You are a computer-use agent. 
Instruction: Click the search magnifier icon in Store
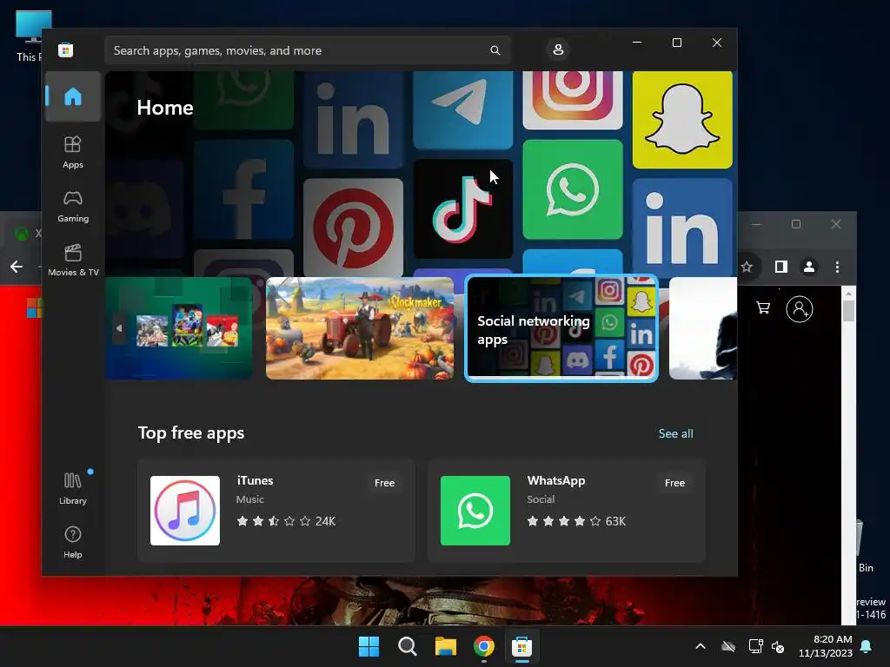coord(495,50)
